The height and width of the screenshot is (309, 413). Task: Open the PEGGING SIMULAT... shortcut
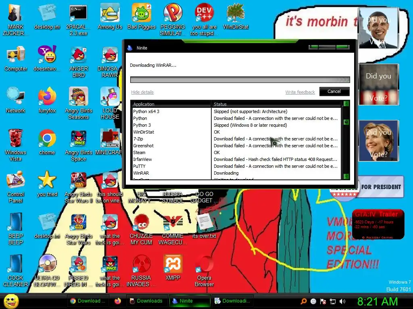(173, 20)
